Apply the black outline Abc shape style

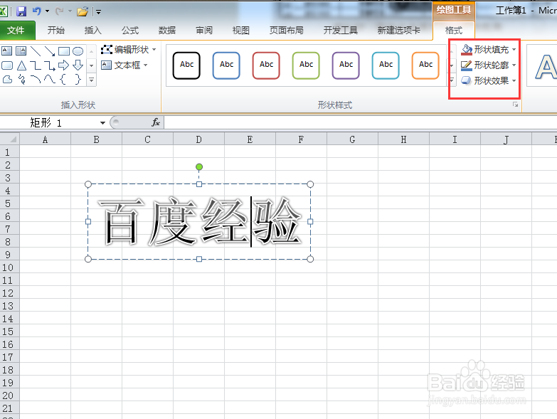[x=186, y=65]
